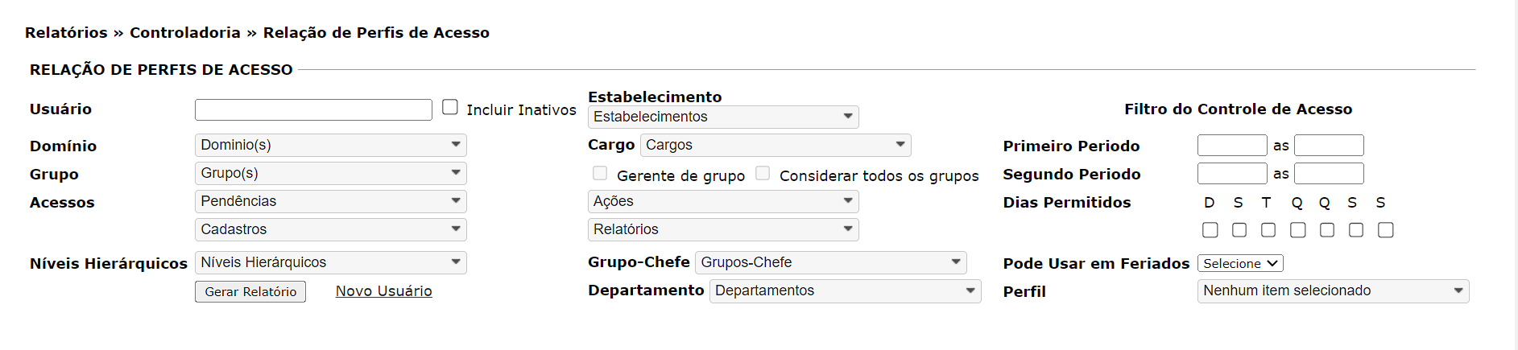Open the Estabelecimentos dropdown
The height and width of the screenshot is (350, 1518).
click(722, 117)
